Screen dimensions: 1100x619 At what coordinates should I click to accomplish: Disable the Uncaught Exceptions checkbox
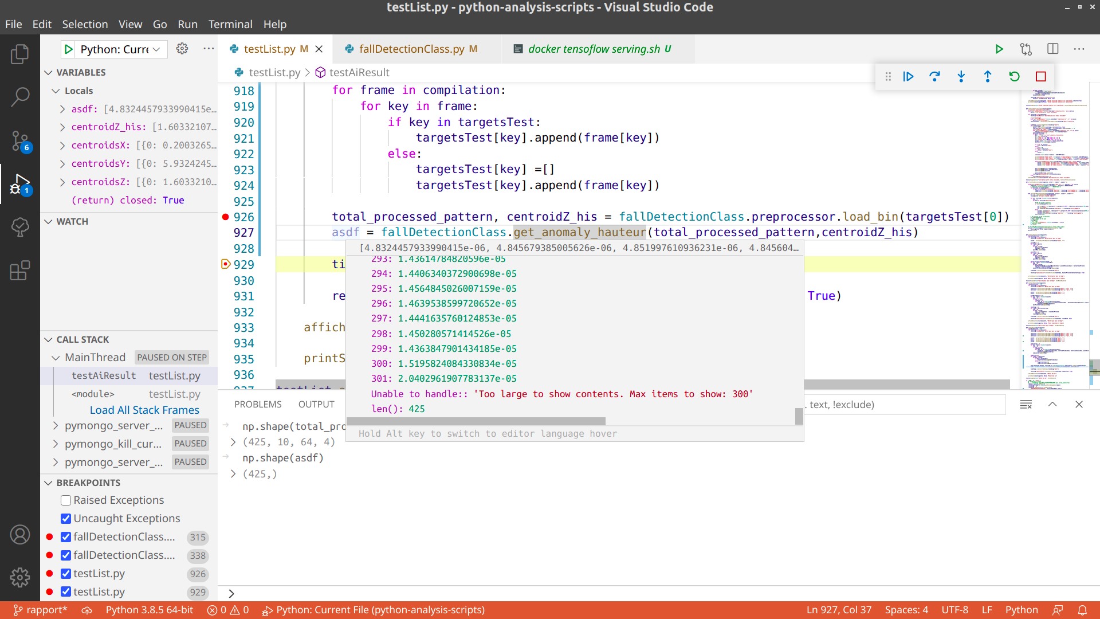[x=66, y=518]
